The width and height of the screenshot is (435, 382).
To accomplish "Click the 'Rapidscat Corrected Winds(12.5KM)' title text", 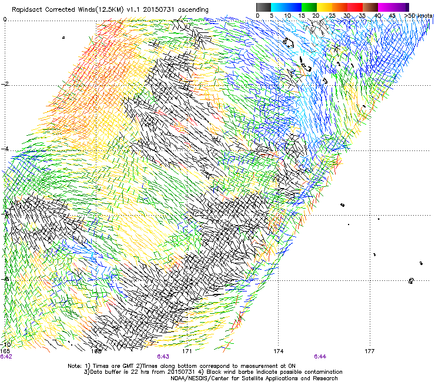I will (68, 9).
